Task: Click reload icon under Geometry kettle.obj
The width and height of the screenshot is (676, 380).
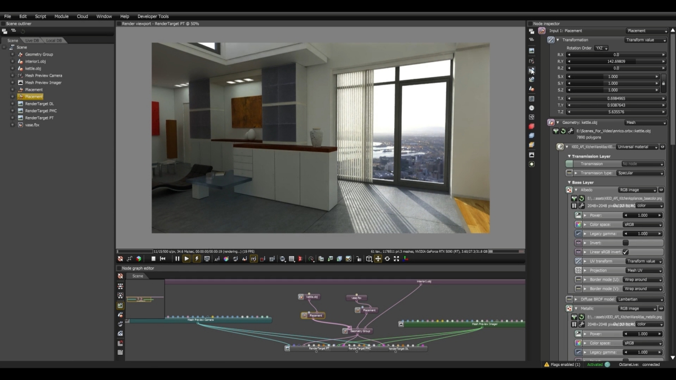Action: click(563, 131)
